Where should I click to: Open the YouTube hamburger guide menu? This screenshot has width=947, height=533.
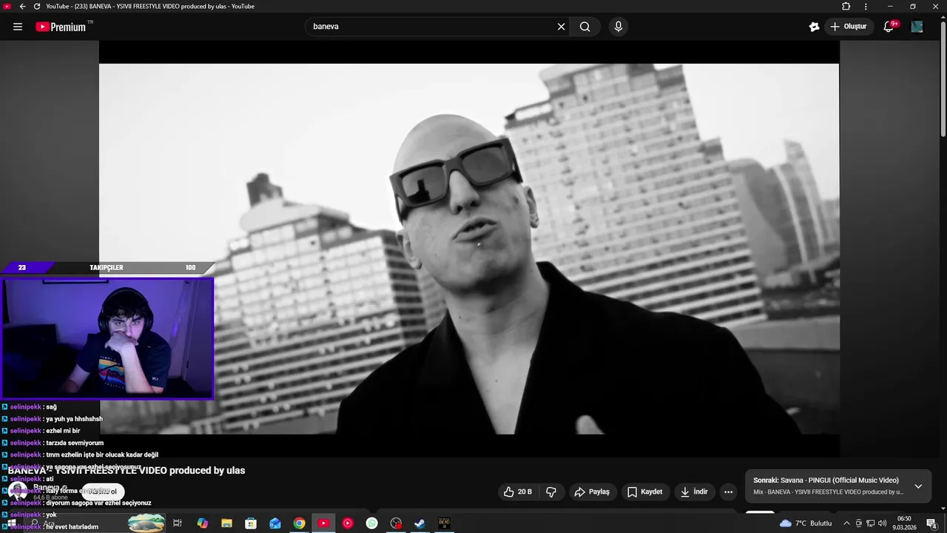(x=18, y=27)
